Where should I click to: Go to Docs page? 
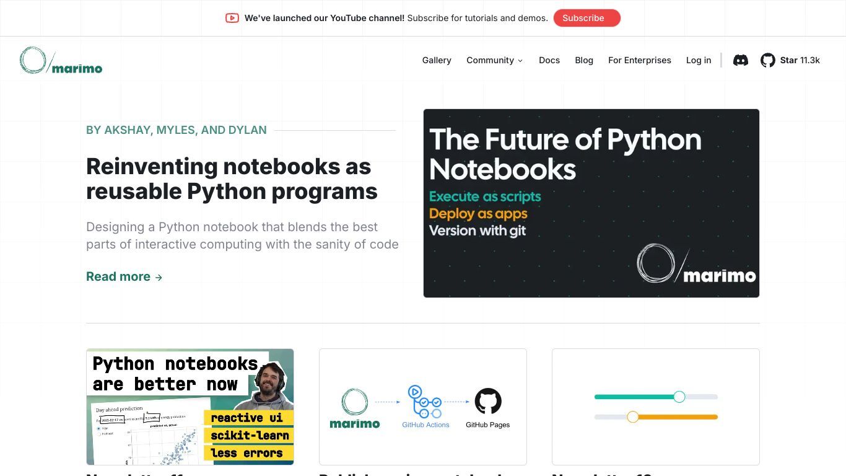click(x=549, y=60)
